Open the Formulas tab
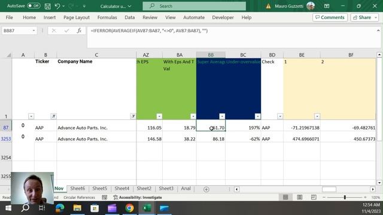This screenshot has width=383, height=215. tap(107, 17)
